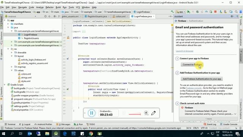This screenshot has height=137, width=243.
Task: Click the user account avatar icon
Action: (x=241, y=12)
